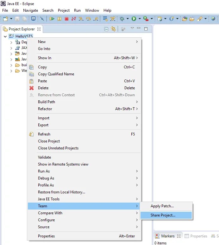
Task: Click Go Into in the context menu
Action: click(x=84, y=49)
